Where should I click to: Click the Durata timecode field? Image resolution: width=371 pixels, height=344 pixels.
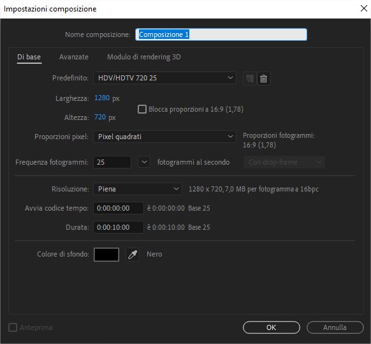click(119, 227)
